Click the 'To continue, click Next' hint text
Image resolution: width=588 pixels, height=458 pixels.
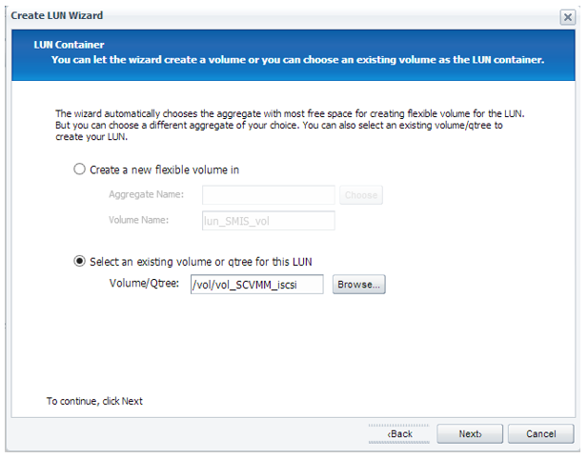pos(94,401)
